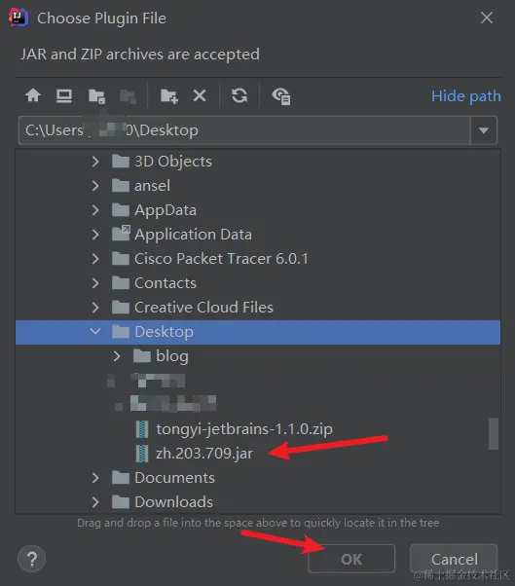Viewport: 515px width, 586px height.
Task: Expand the Creative Cloud Files folder
Action: pyautogui.click(x=95, y=308)
